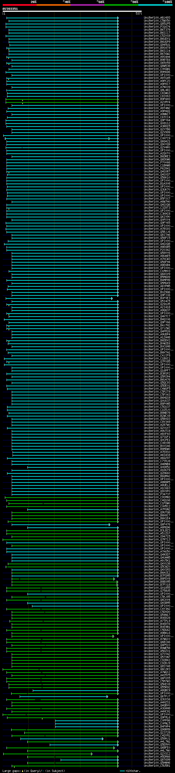Open entry UniRef100_A9TG45
Image resolution: width=175 pixels, height=773 pixels.
pos(157,78)
